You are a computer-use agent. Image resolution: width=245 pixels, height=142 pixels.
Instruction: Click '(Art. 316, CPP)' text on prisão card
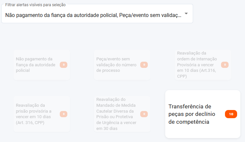[30, 123]
